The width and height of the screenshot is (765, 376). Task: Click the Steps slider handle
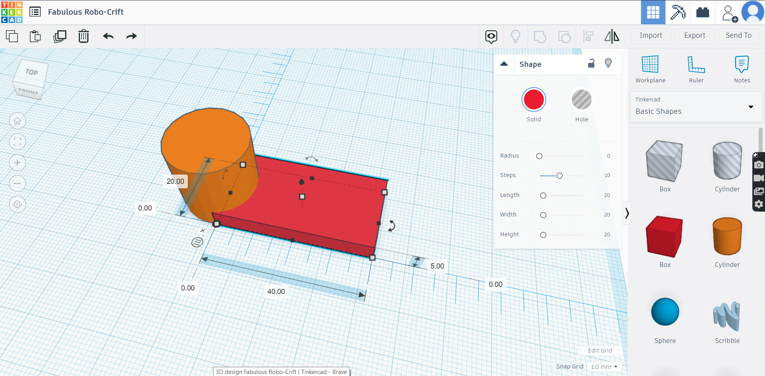pos(559,175)
